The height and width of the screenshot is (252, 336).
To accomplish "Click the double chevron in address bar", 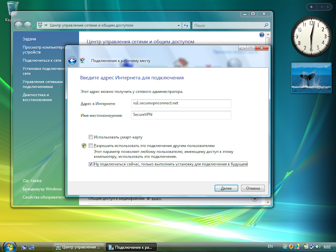I will point(46,25).
